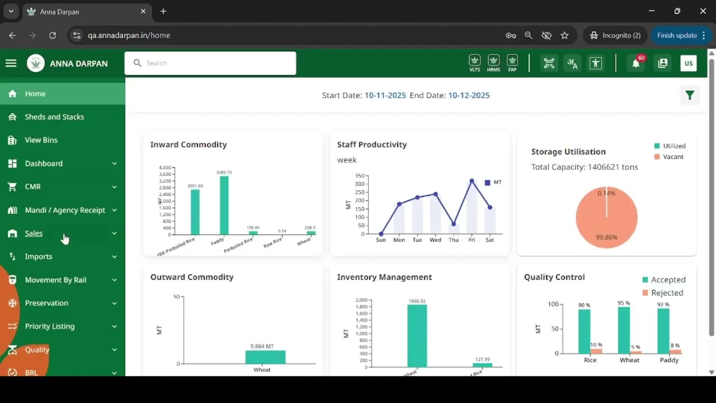The image size is (716, 403).
Task: Click the Mandi / Agency Receipt icon
Action: click(12, 210)
